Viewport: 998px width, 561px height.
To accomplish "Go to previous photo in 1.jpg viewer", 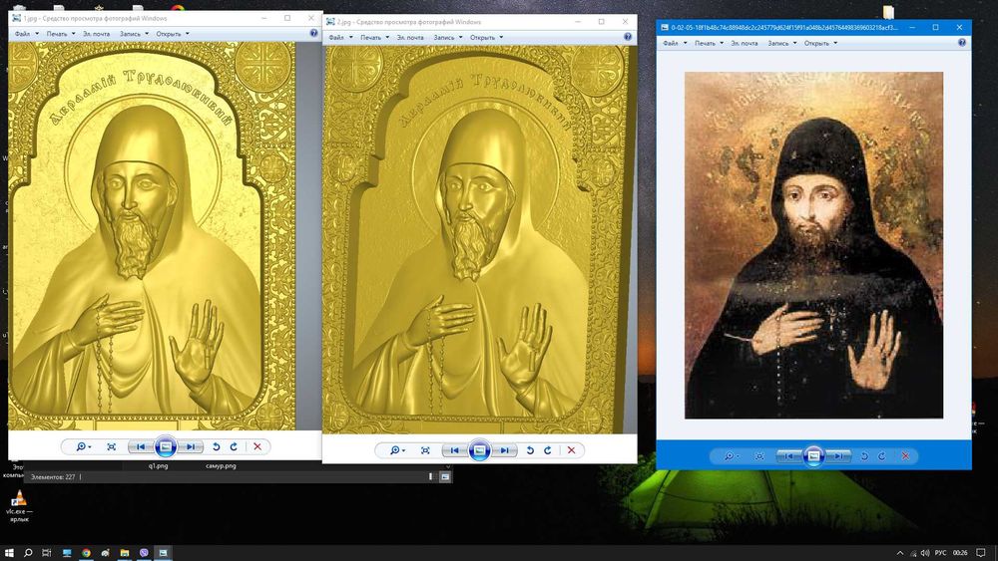I will point(140,446).
